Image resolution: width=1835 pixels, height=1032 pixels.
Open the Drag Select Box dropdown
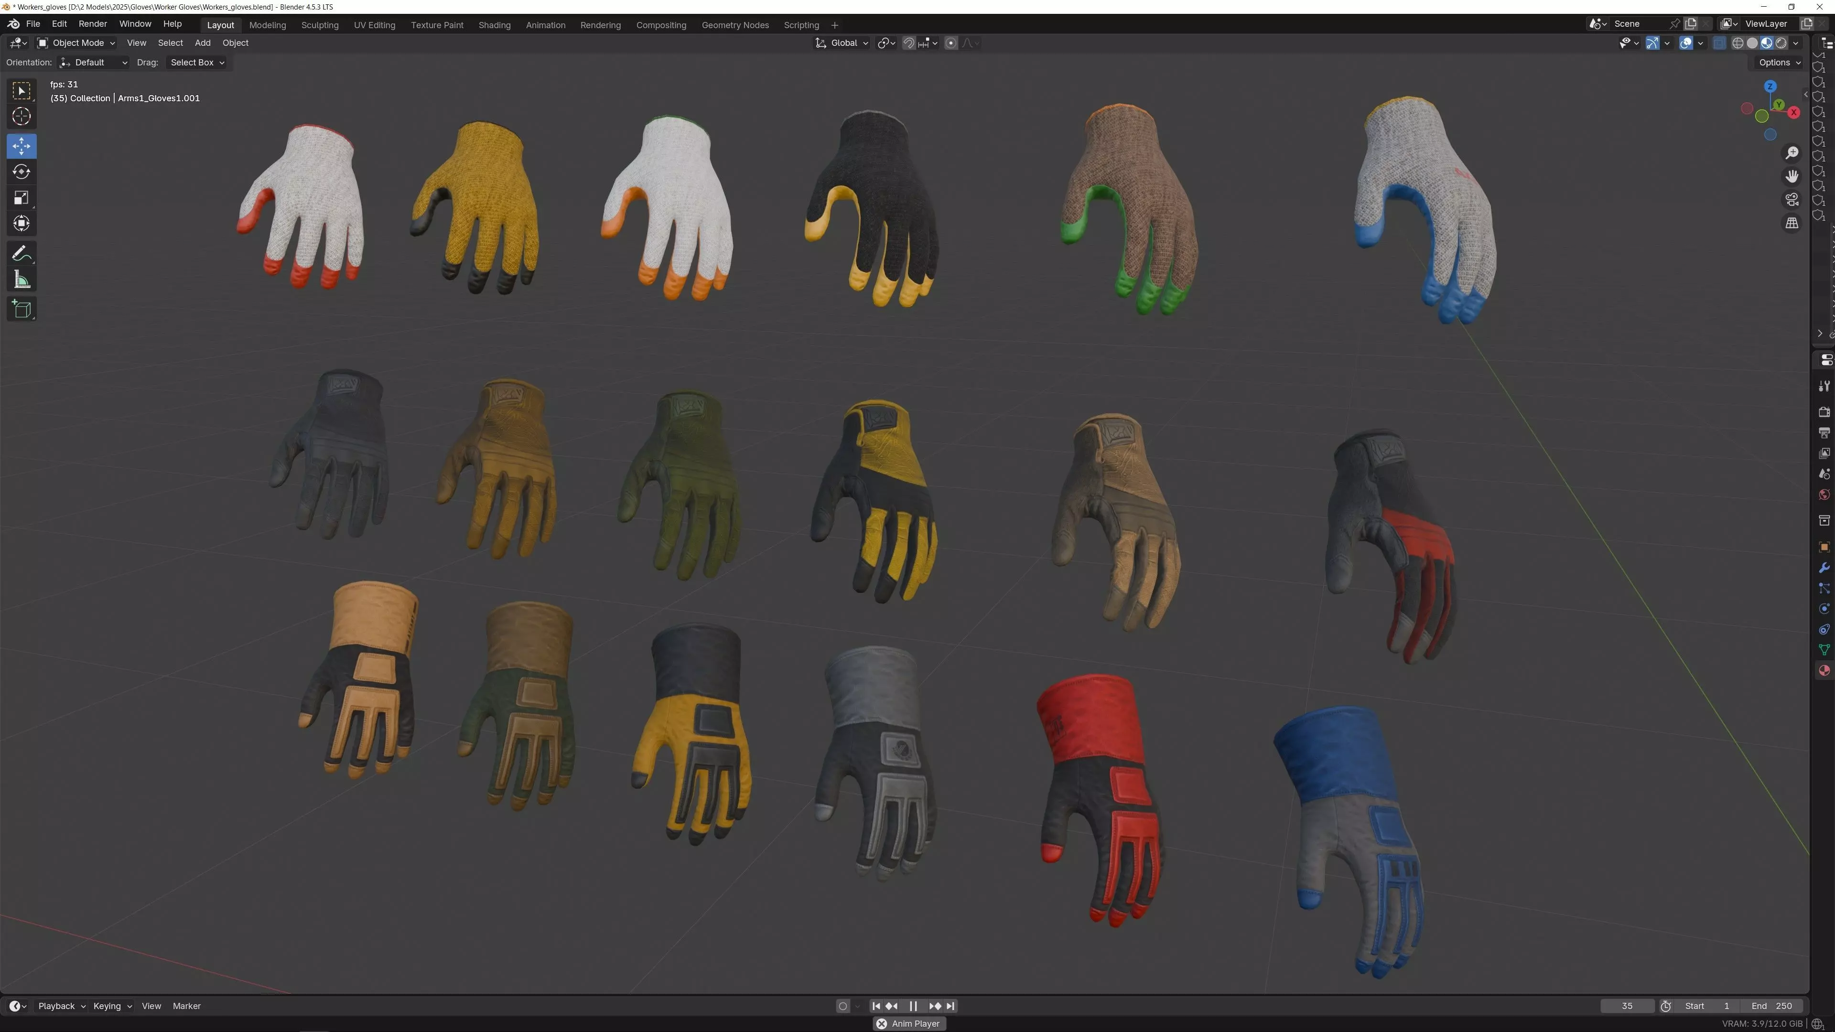pos(197,63)
